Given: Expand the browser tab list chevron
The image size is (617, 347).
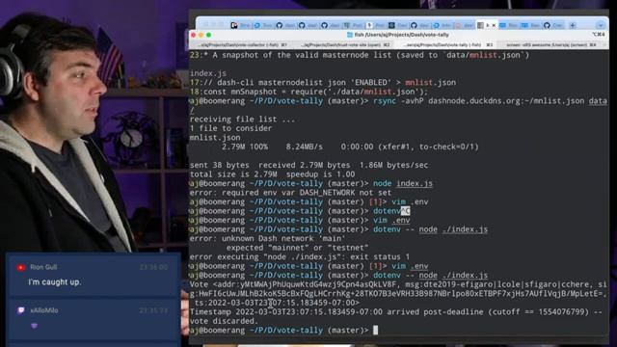Looking at the screenshot, I should [x=601, y=25].
